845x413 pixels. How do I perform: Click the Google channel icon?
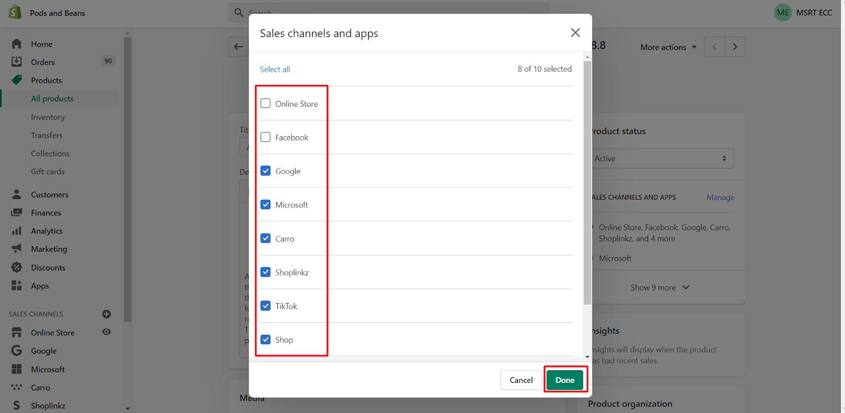17,351
